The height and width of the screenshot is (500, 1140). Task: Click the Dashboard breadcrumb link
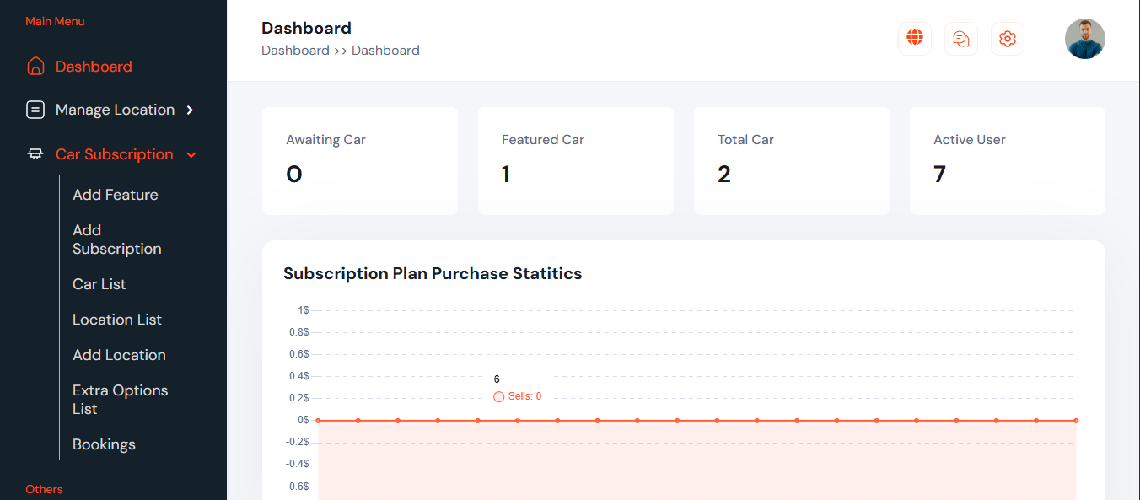296,50
